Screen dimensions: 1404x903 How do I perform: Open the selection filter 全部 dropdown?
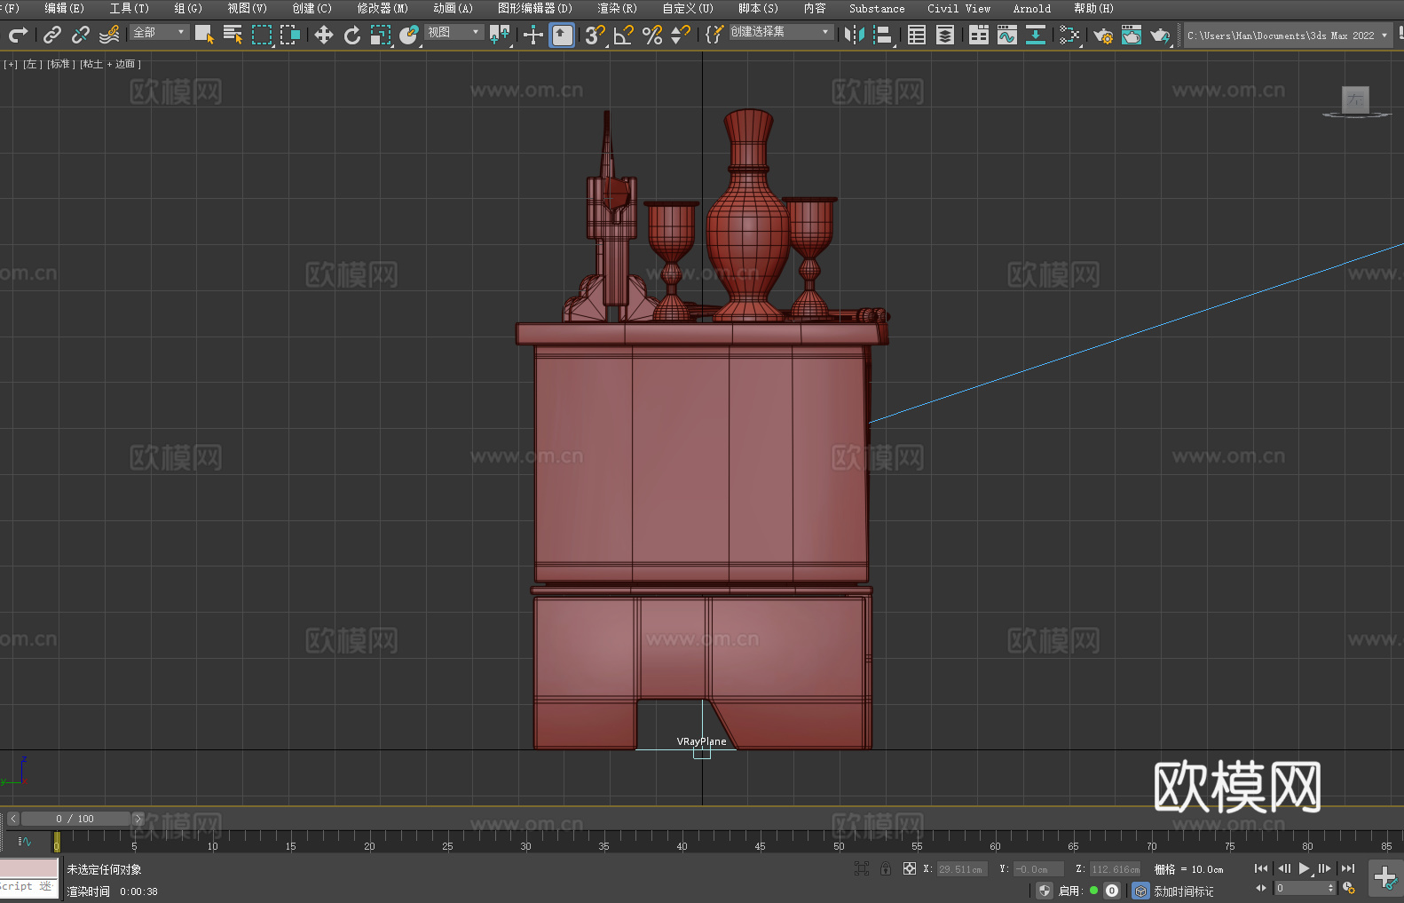[160, 32]
